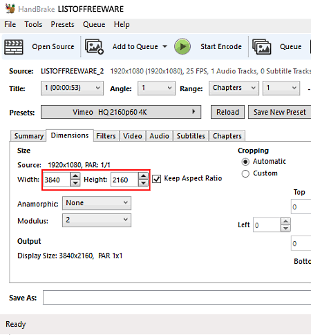This screenshot has width=311, height=335.
Task: Select the Dimensions tab
Action: point(70,135)
